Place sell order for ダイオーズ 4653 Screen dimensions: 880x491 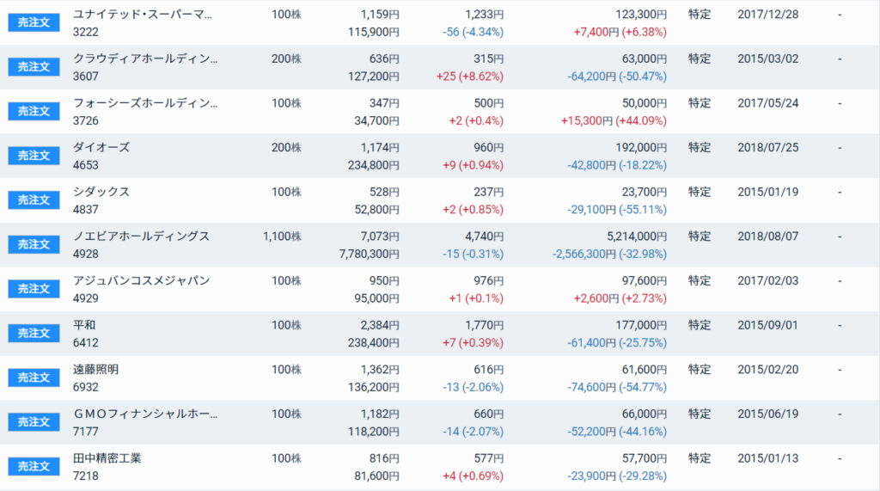34,156
